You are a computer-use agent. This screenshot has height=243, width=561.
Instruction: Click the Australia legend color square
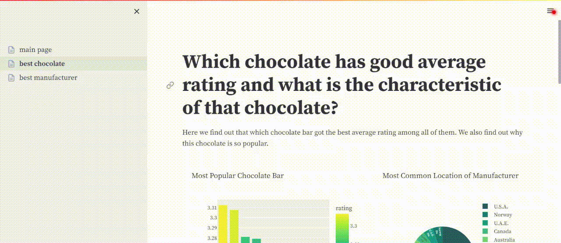pyautogui.click(x=485, y=240)
